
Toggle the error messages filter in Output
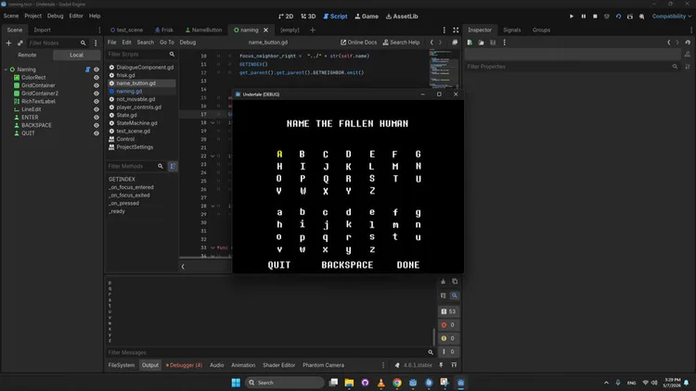(x=448, y=325)
